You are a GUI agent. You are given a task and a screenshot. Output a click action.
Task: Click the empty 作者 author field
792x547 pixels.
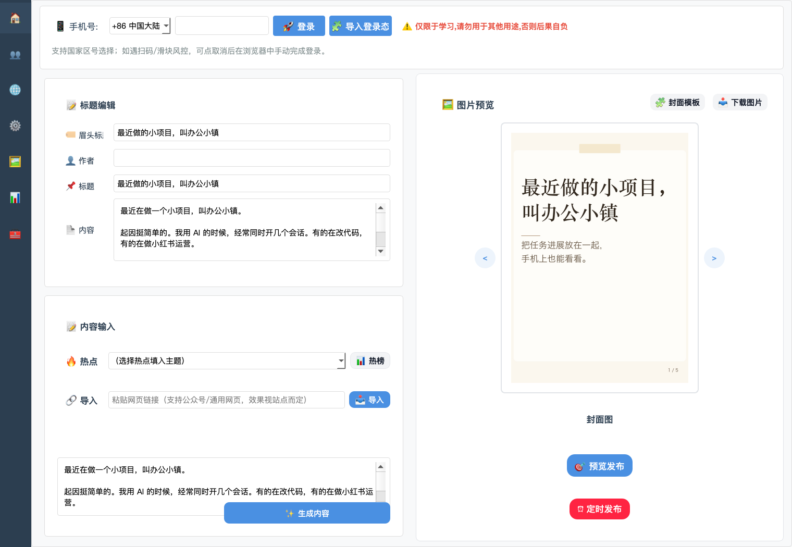[252, 158]
